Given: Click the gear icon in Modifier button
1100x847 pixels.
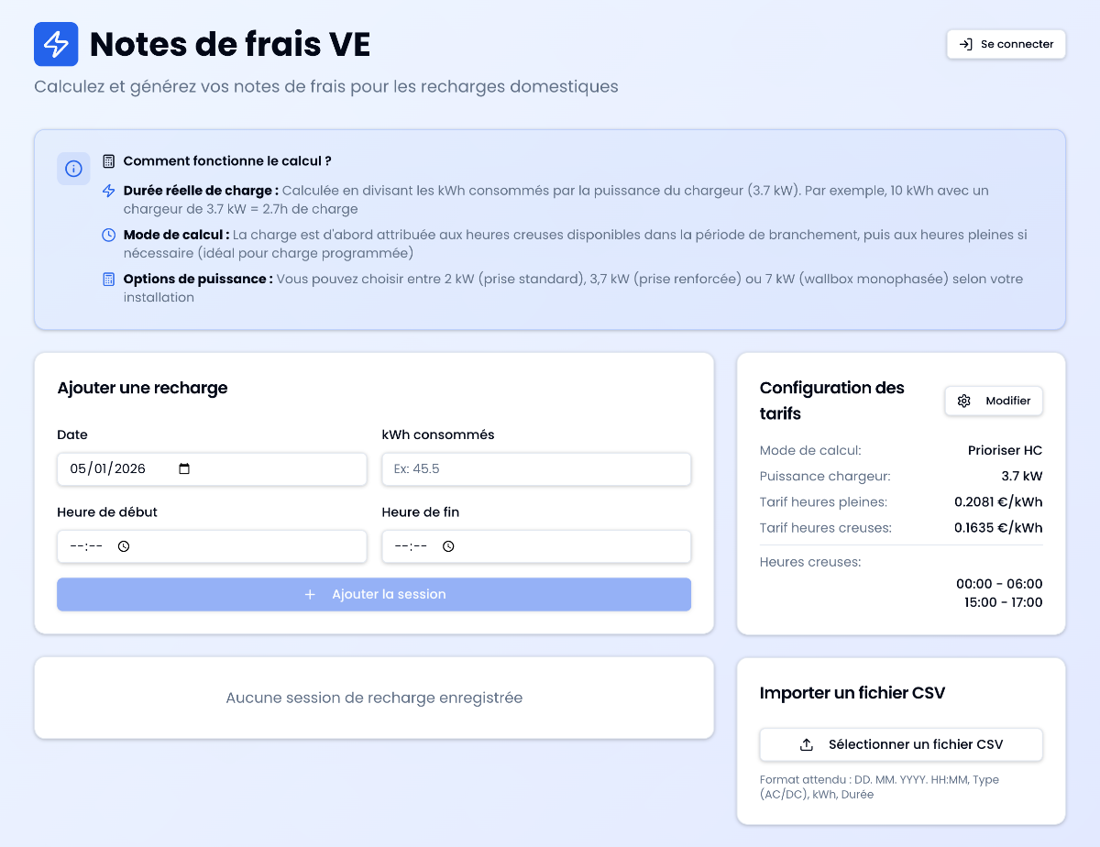Looking at the screenshot, I should 963,401.
